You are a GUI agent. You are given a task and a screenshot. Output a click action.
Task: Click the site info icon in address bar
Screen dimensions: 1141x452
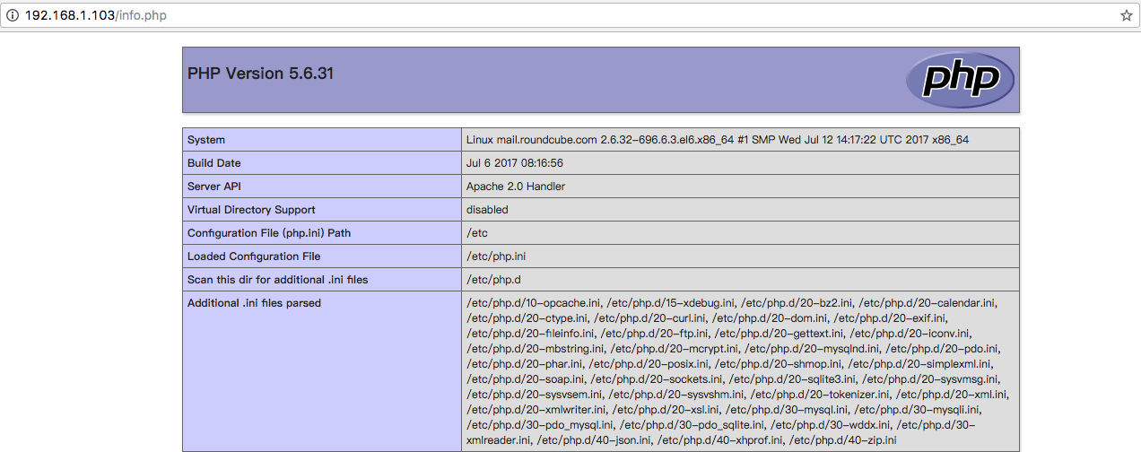click(x=13, y=15)
